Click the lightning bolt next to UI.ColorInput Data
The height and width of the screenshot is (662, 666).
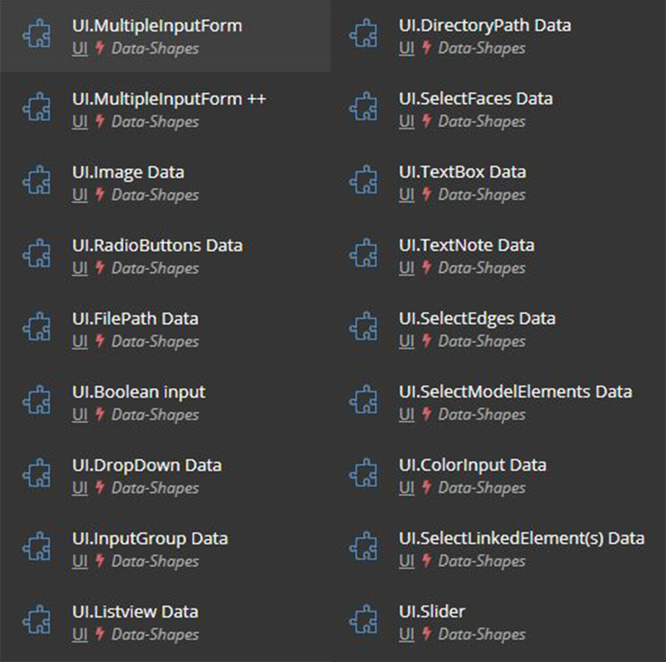pos(427,487)
